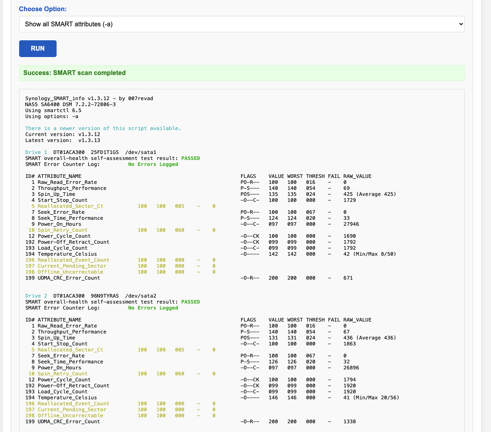Click the 'Drive 1' heading
The height and width of the screenshot is (432, 491).
point(36,152)
